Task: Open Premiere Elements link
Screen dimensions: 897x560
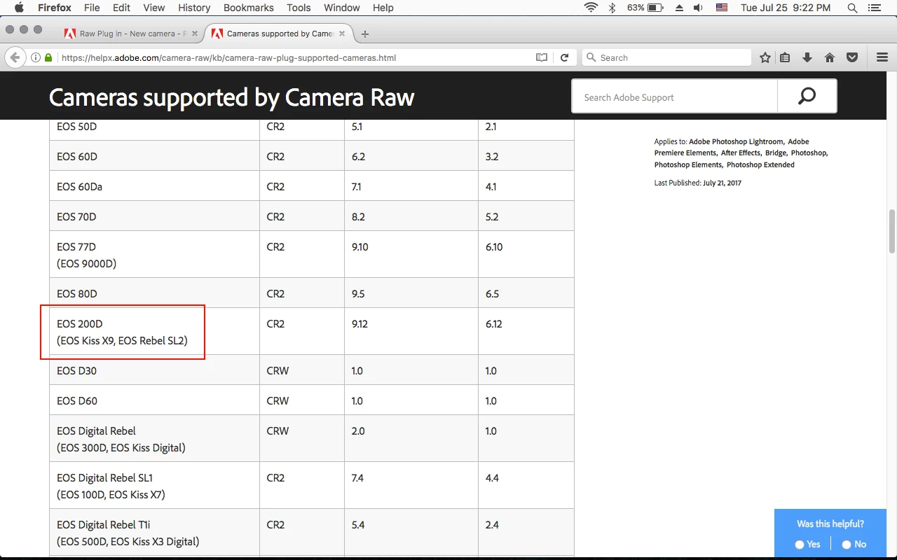Action: tap(685, 153)
